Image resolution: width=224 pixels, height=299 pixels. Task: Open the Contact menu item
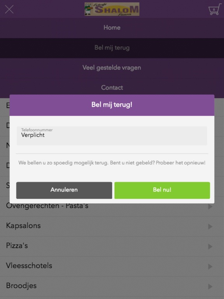click(112, 88)
